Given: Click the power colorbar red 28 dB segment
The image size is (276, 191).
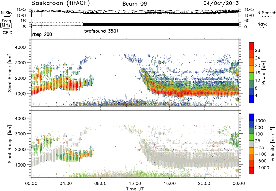Looking at the screenshot, I should [252, 47].
